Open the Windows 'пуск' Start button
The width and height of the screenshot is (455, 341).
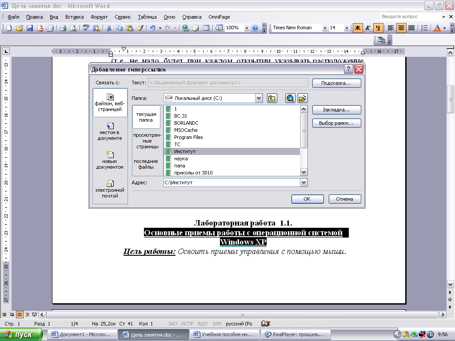(21, 334)
